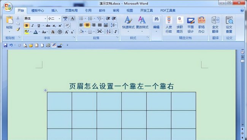The width and height of the screenshot is (247, 140).
Task: Click the text highlight color button
Action: coord(27,32)
